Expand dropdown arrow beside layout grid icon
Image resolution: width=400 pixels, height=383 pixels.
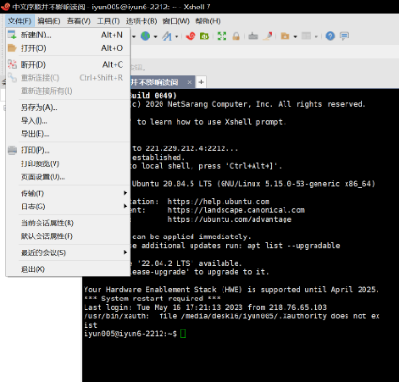[x=316, y=37]
